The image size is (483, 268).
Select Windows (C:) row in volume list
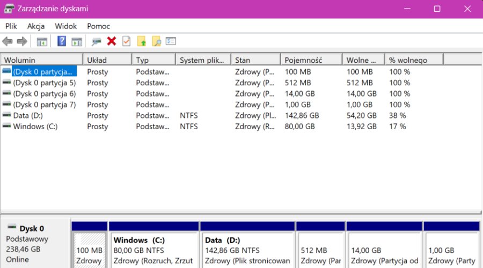pos(35,126)
